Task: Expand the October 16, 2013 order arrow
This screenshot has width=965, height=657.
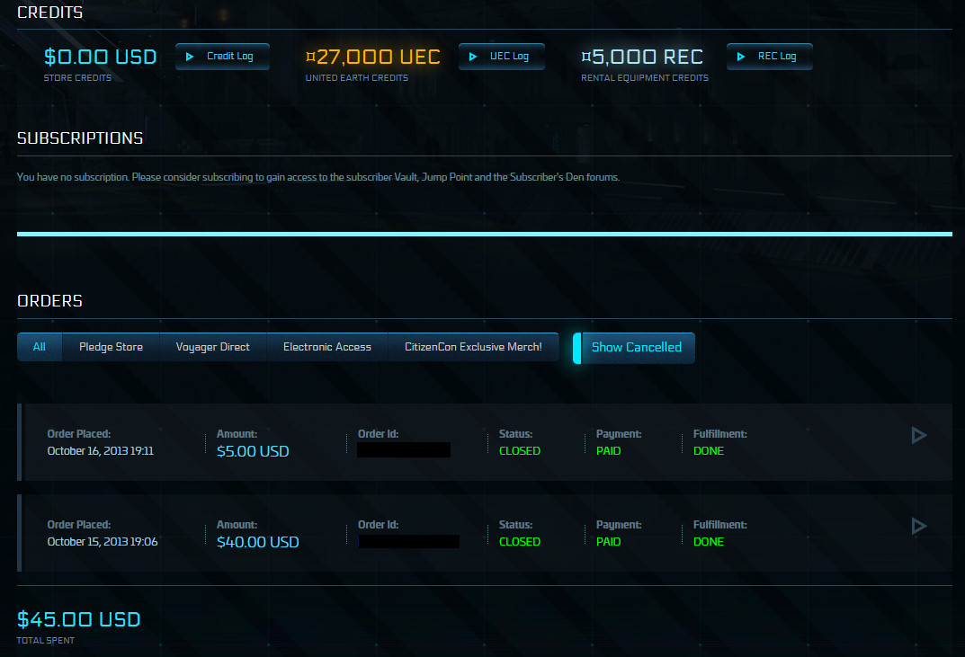Action: click(x=919, y=436)
